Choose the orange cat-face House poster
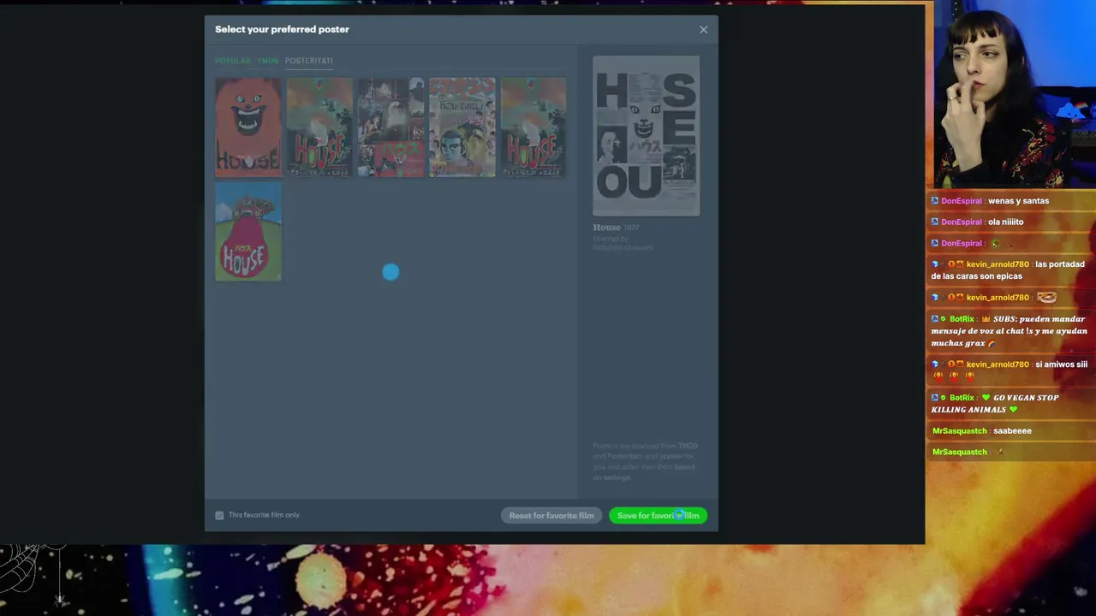Screen dimensions: 1096x616 pos(248,127)
